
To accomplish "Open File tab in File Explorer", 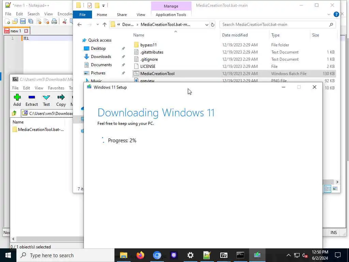I will pos(82,14).
